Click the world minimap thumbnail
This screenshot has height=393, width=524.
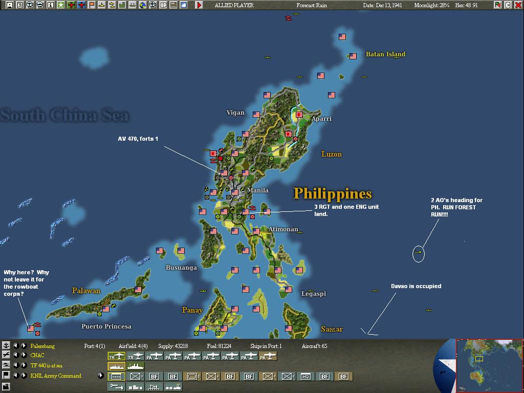click(x=489, y=365)
